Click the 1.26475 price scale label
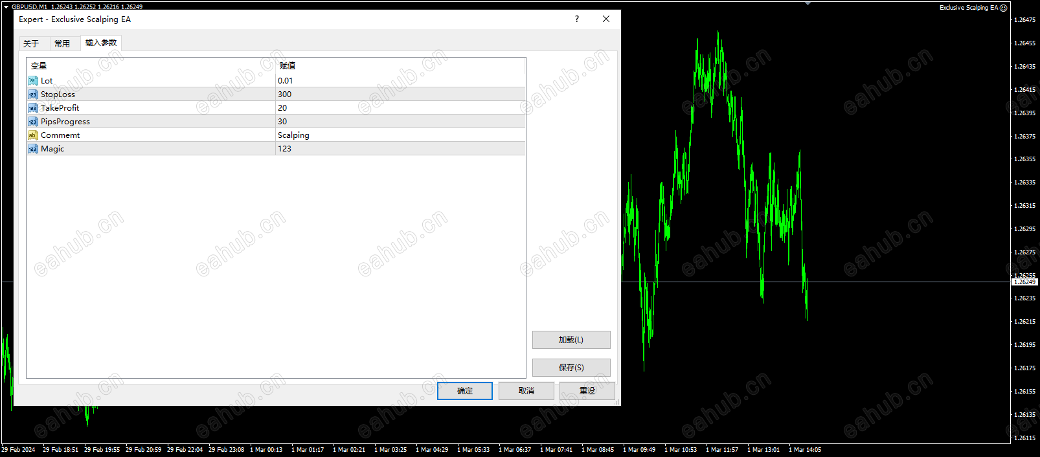Screen dimensions: 1040x457 pos(1025,20)
